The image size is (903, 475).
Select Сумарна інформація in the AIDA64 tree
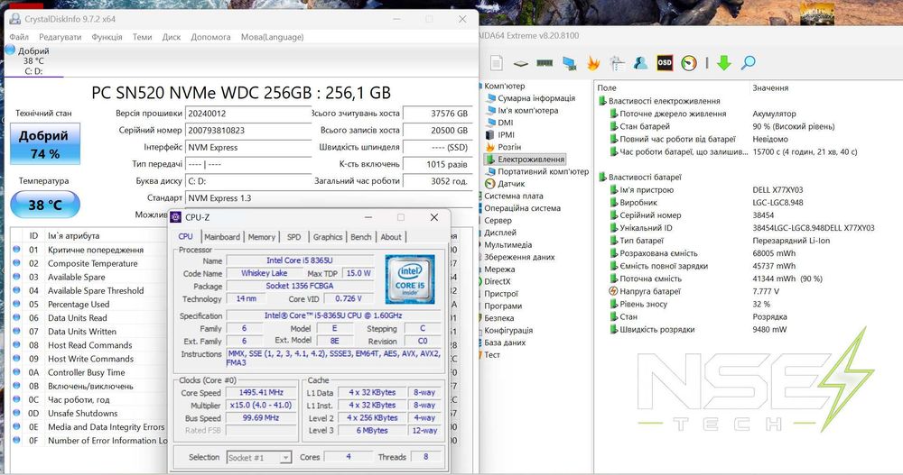point(536,98)
